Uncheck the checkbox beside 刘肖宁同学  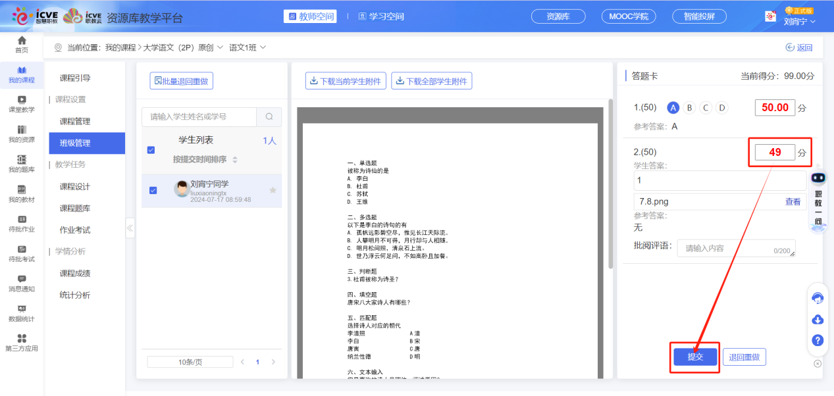pyautogui.click(x=153, y=191)
